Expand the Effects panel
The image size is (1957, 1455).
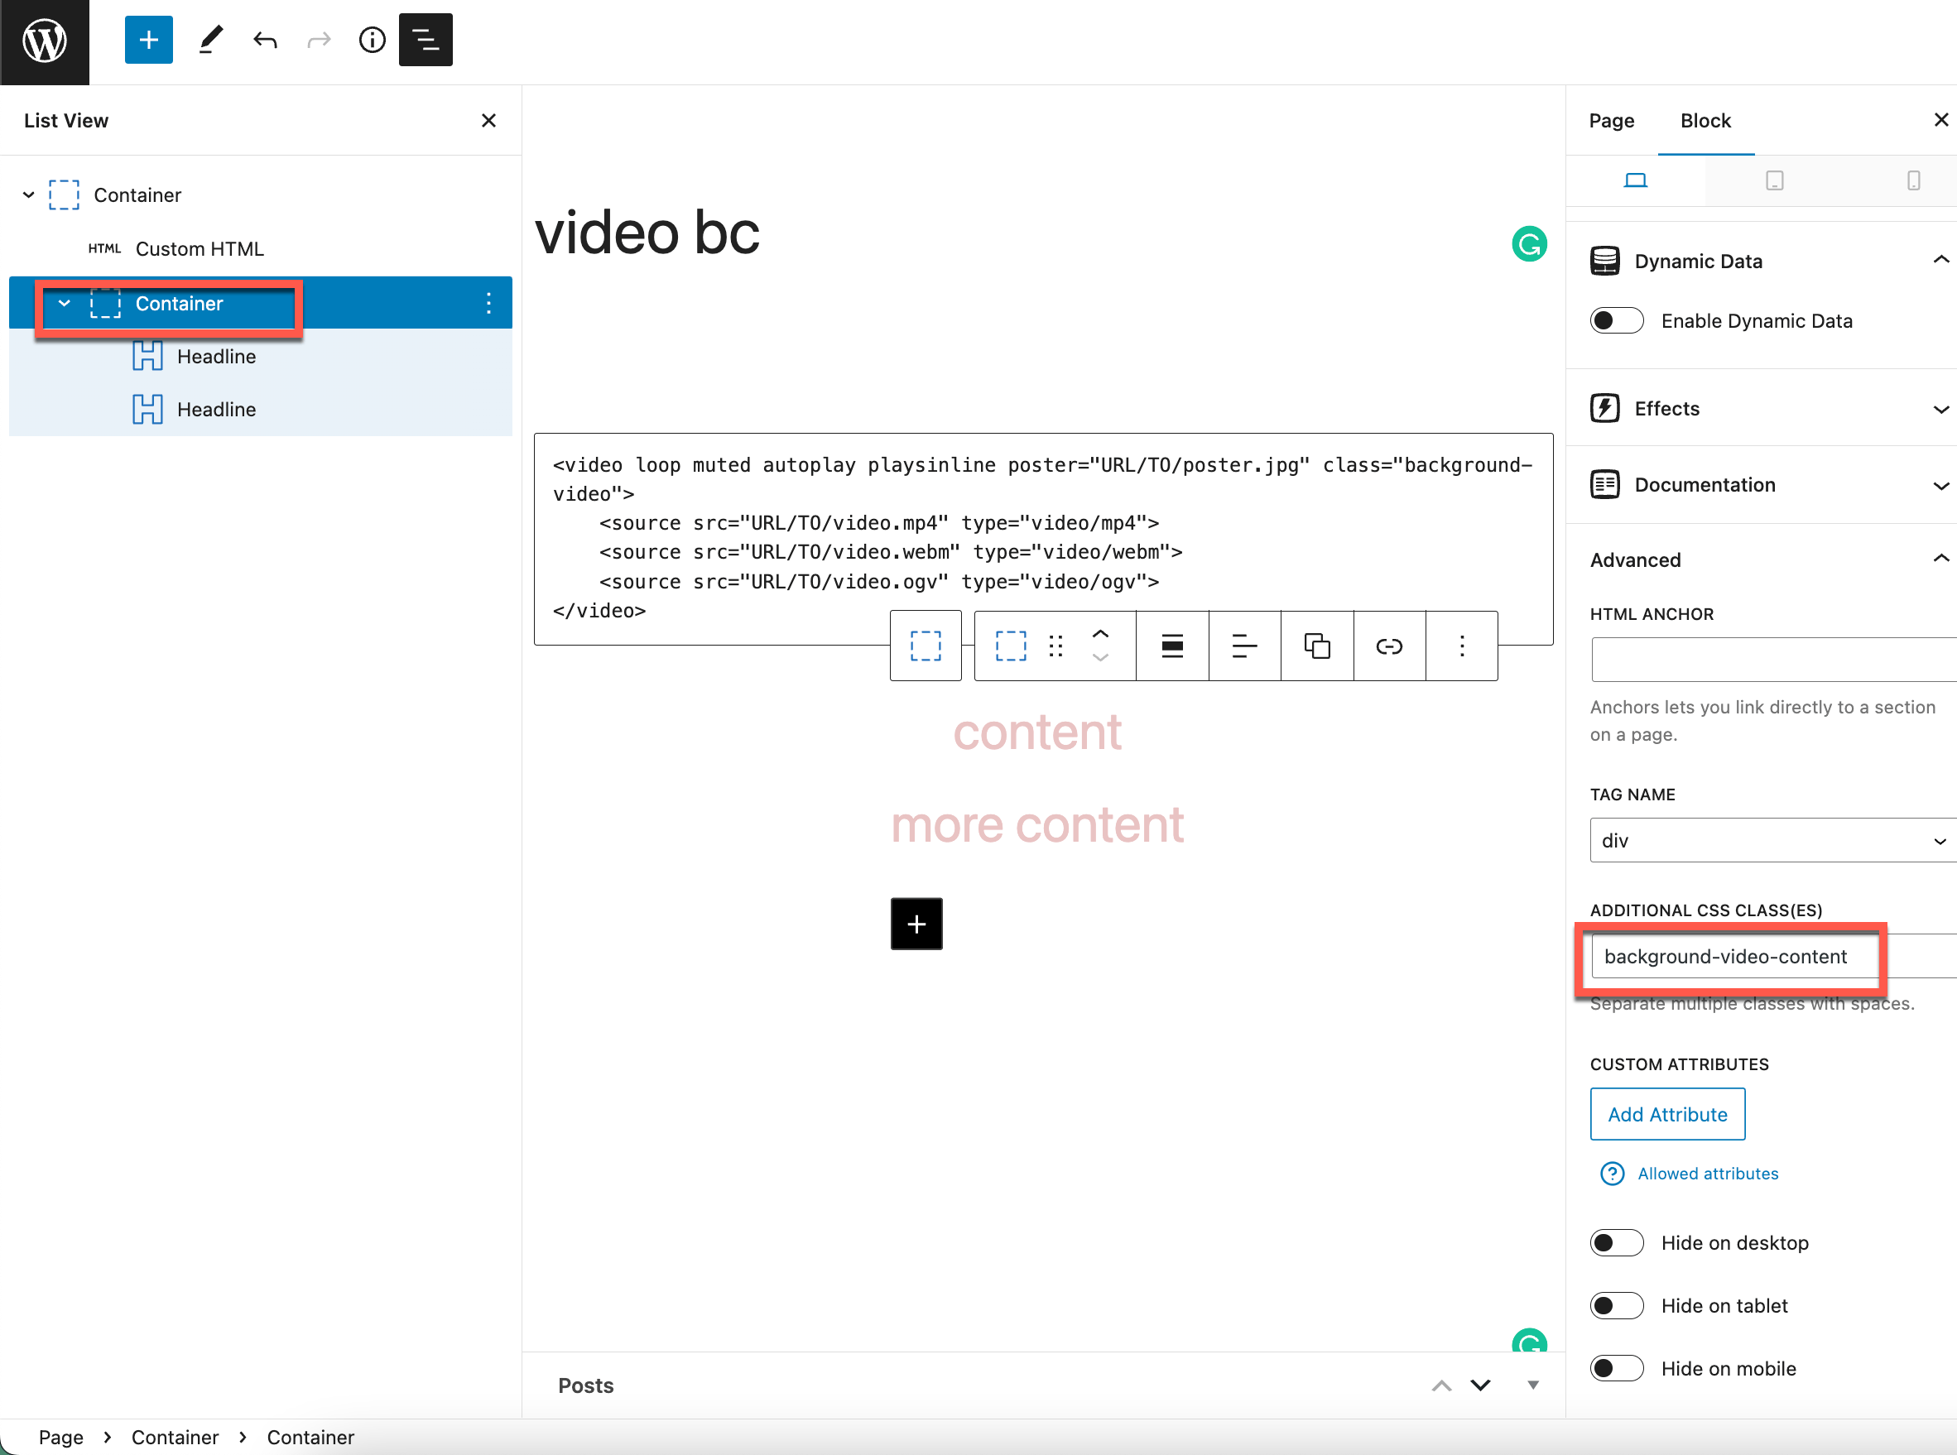pos(1762,409)
